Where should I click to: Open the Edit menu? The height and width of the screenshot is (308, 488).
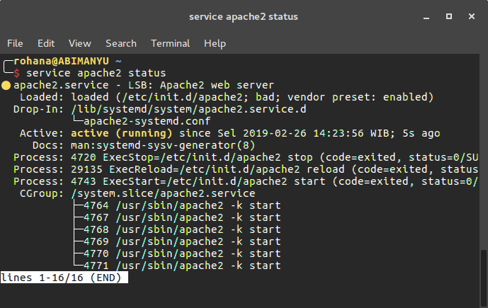point(46,44)
